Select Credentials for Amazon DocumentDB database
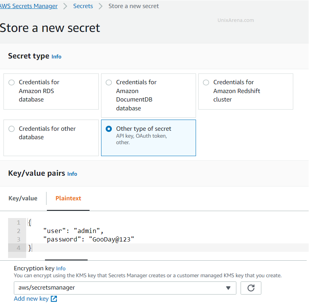This screenshot has width=309, height=303. 148,95
